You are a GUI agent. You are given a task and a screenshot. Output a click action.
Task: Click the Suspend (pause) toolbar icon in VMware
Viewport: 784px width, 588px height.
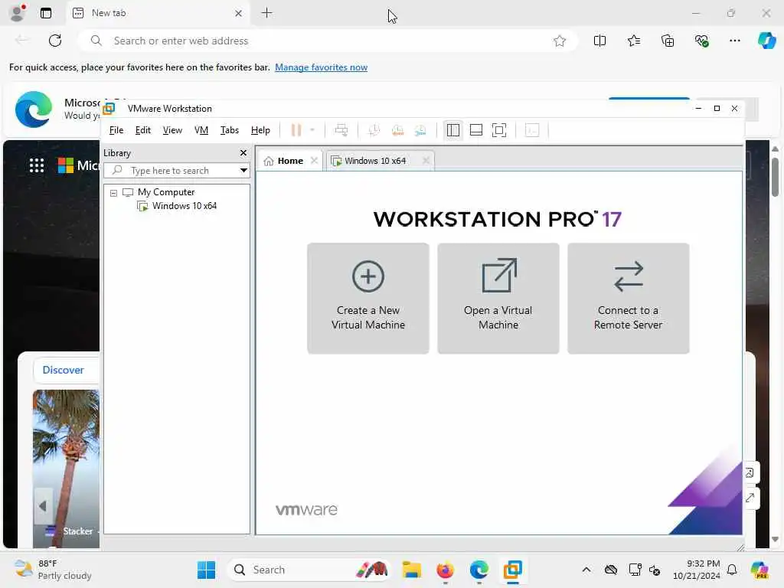tap(296, 130)
